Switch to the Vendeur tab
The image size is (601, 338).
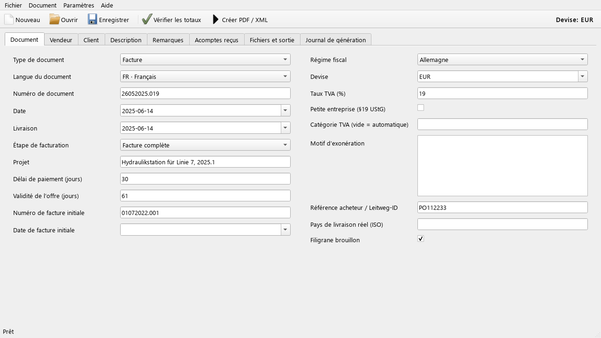click(x=61, y=40)
